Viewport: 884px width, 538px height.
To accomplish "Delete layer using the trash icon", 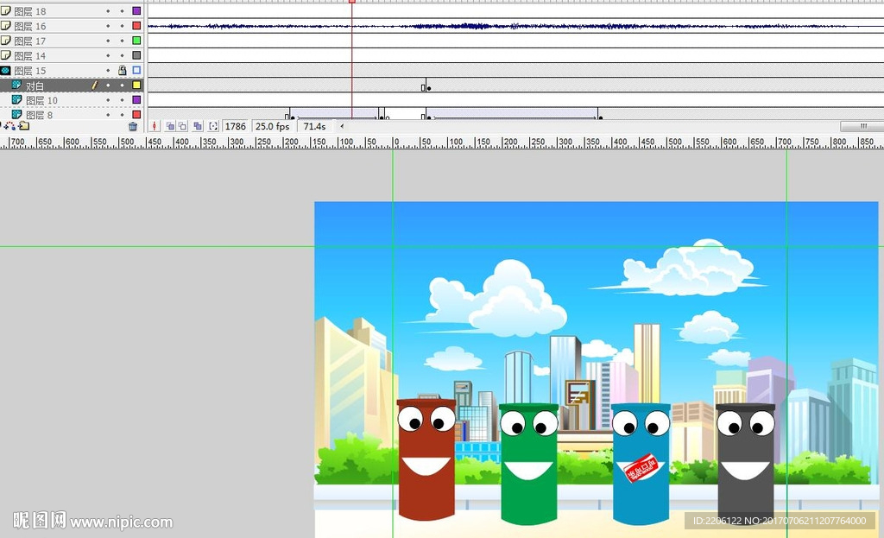I will (x=133, y=126).
